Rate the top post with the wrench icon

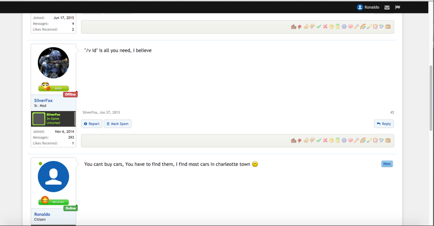point(356,27)
